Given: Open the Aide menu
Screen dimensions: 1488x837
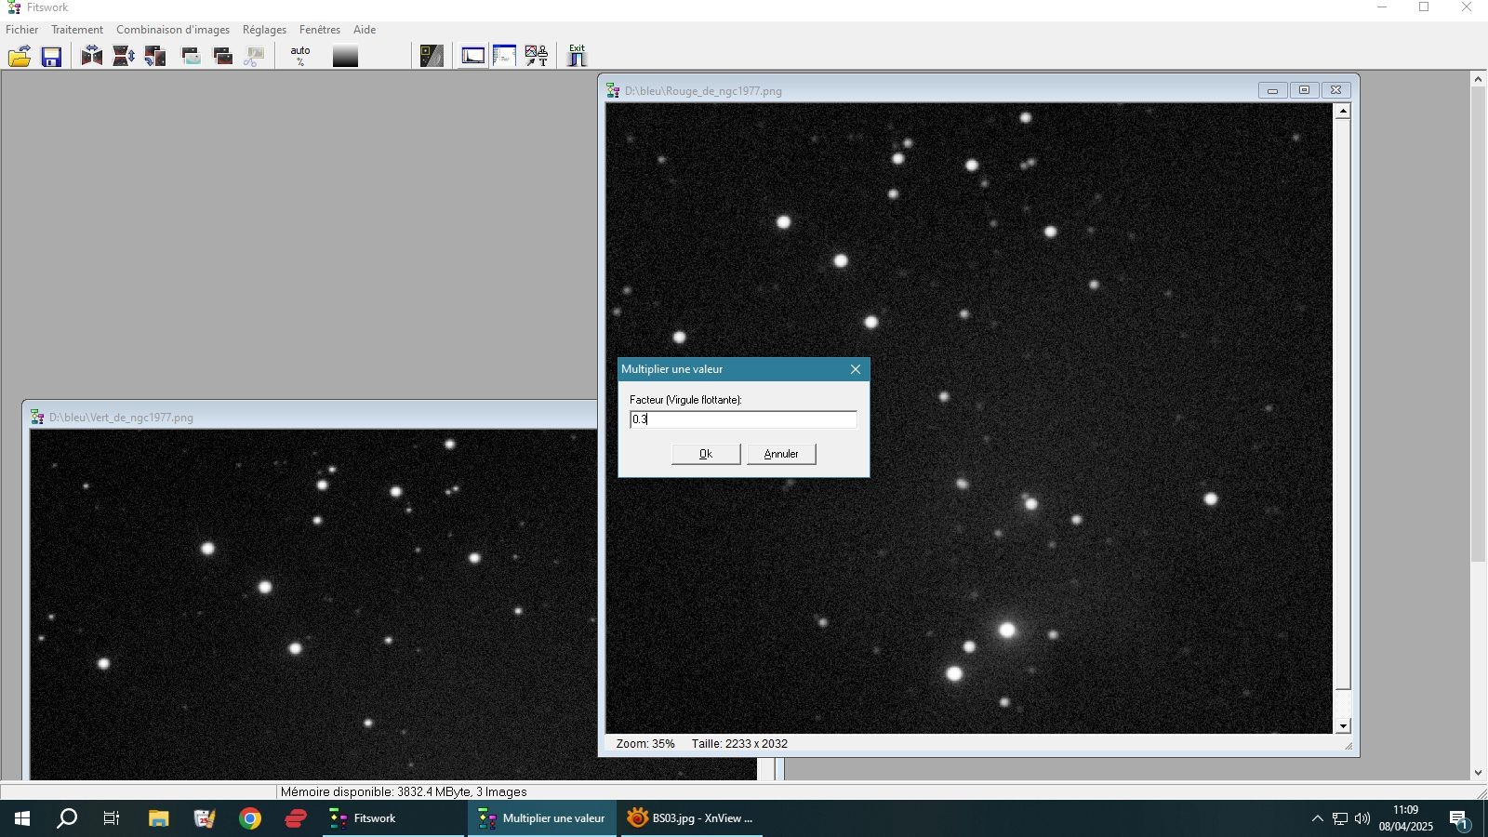Looking at the screenshot, I should (x=365, y=30).
